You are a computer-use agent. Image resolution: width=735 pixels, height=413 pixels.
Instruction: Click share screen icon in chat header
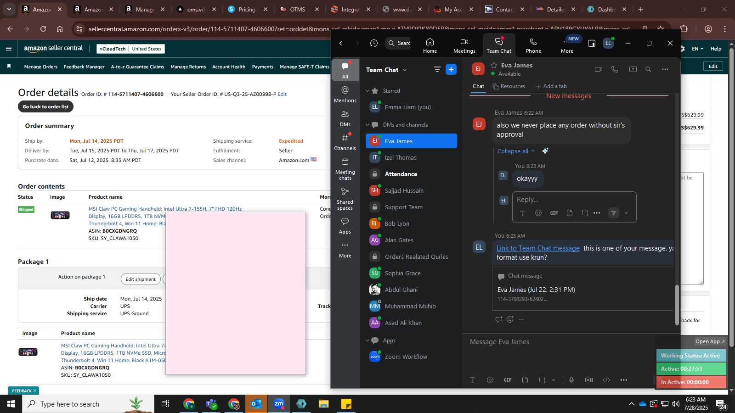click(633, 69)
